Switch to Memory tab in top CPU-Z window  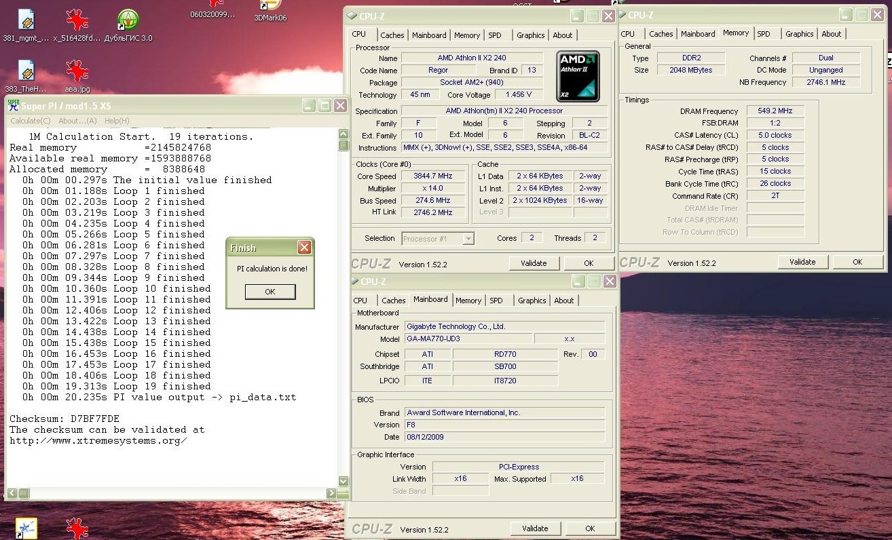click(467, 35)
